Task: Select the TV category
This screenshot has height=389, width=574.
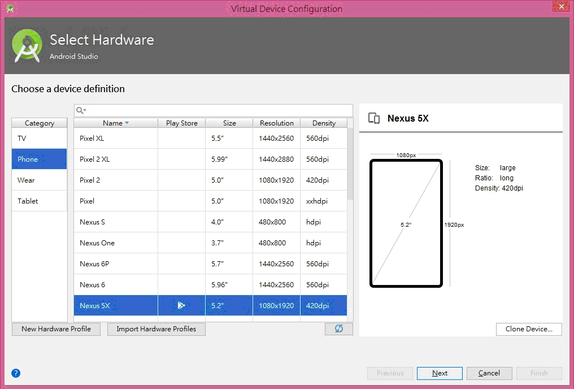Action: [40, 138]
